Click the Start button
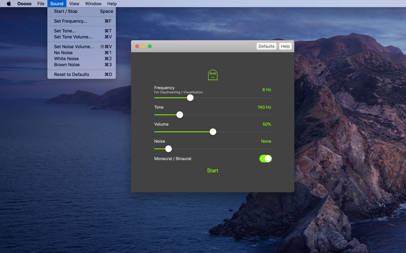The height and width of the screenshot is (253, 406). click(x=213, y=171)
